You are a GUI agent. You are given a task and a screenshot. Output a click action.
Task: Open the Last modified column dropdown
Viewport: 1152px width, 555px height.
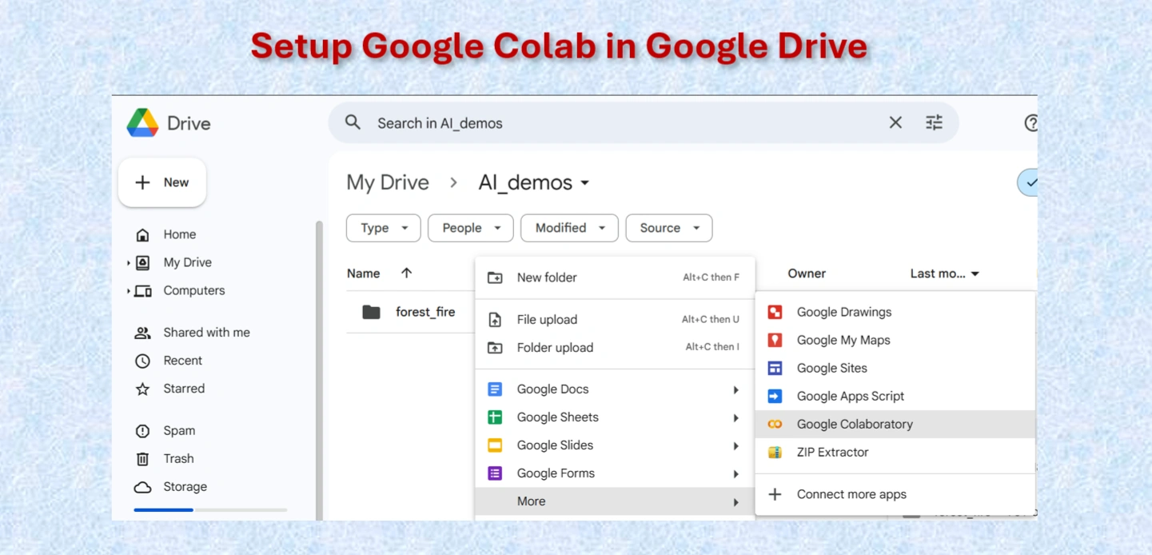945,274
